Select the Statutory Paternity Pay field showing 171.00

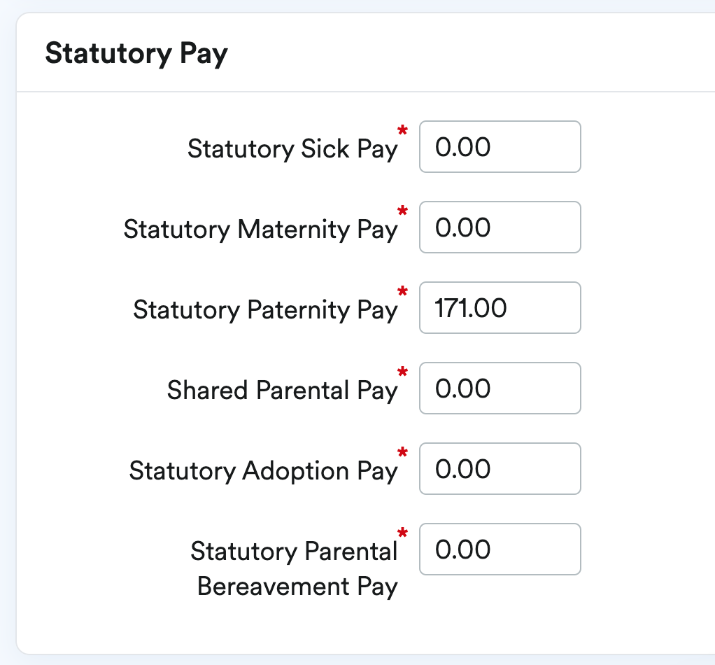(x=500, y=308)
